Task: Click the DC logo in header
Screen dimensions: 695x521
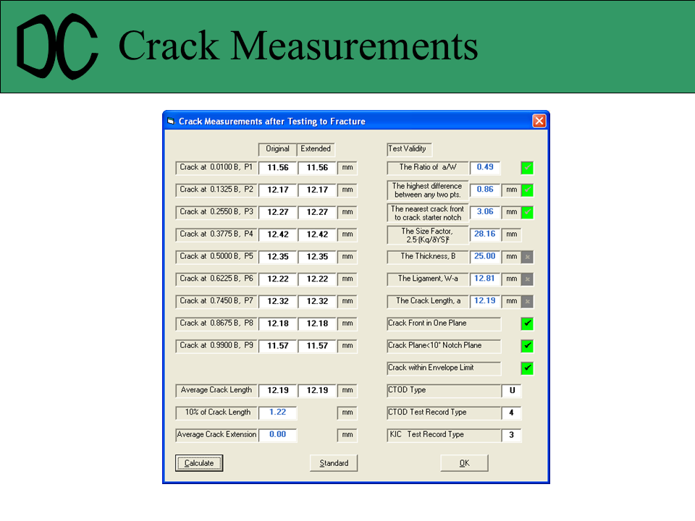Action: (x=58, y=47)
